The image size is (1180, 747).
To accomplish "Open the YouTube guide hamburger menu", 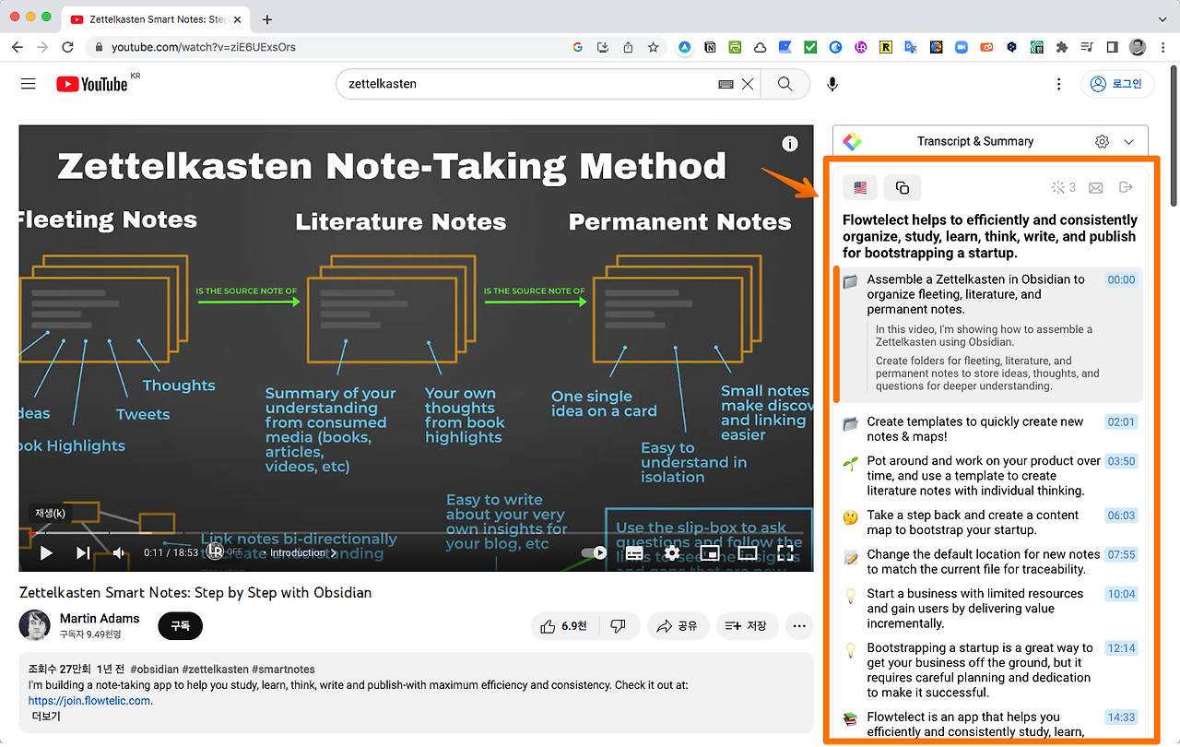I will pyautogui.click(x=29, y=84).
